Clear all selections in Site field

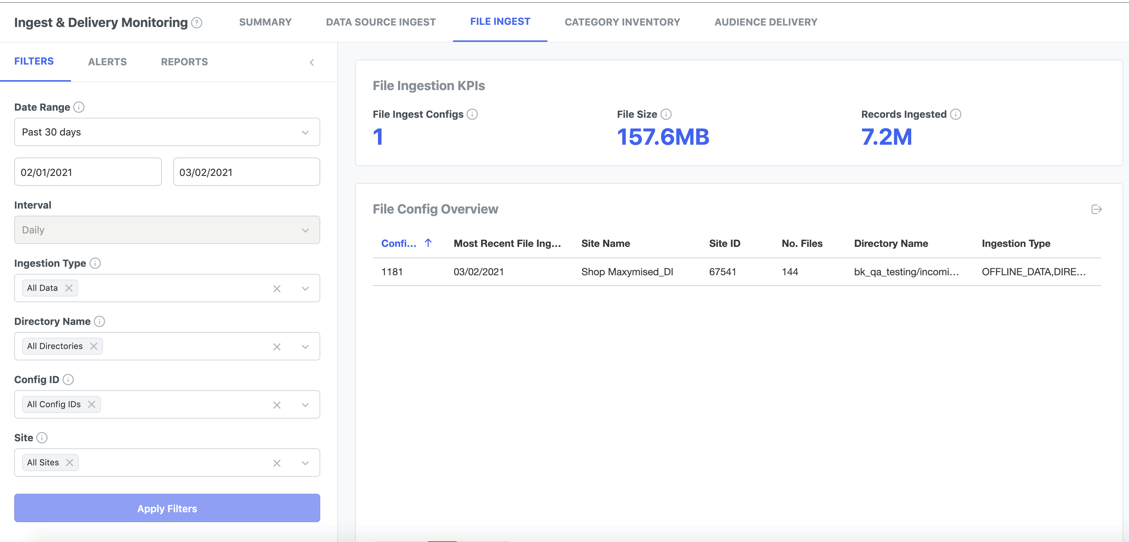tap(277, 463)
